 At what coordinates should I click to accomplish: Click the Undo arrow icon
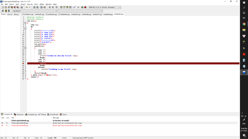(x=27, y=7)
